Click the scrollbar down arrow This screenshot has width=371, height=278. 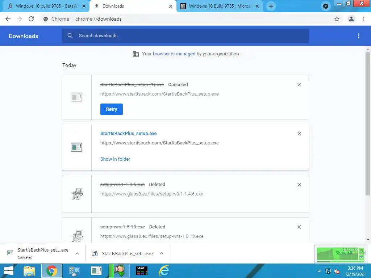(x=368, y=240)
